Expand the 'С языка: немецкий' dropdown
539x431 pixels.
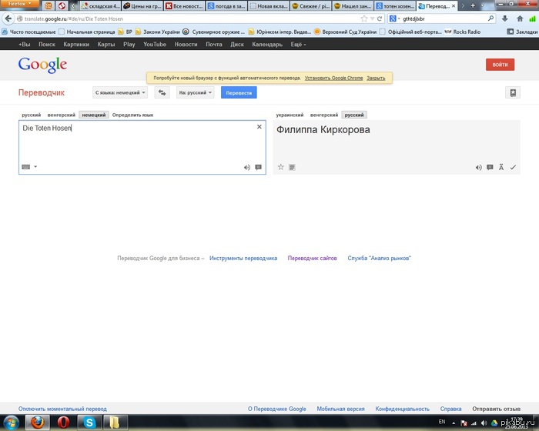coord(120,92)
